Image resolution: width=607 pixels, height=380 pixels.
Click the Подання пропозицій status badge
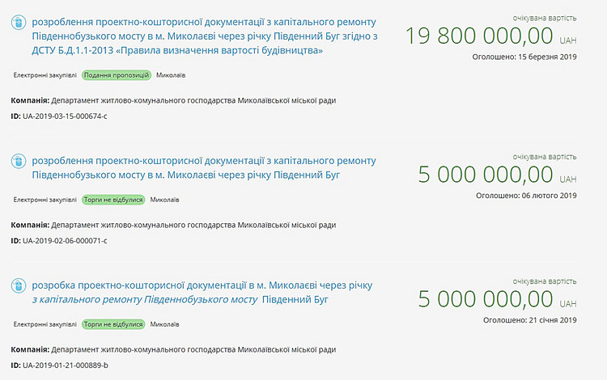(x=116, y=75)
